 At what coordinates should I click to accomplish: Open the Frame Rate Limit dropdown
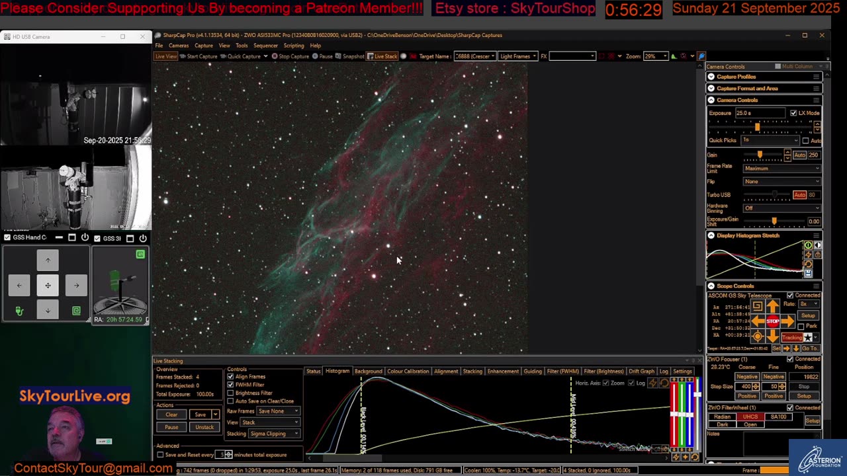(781, 169)
